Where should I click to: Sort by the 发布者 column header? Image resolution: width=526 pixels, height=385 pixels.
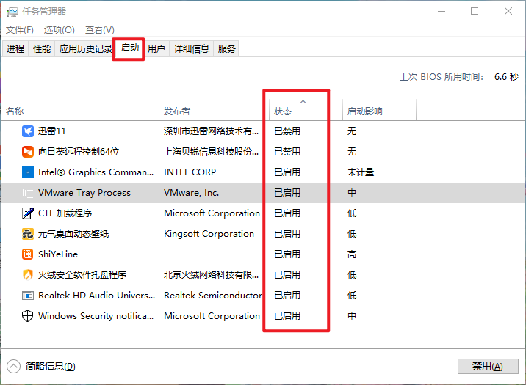214,110
